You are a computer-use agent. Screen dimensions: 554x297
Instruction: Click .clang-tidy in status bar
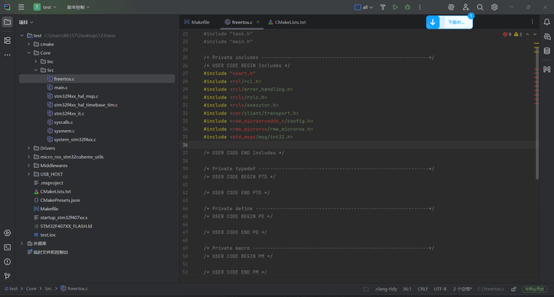[x=386, y=289]
